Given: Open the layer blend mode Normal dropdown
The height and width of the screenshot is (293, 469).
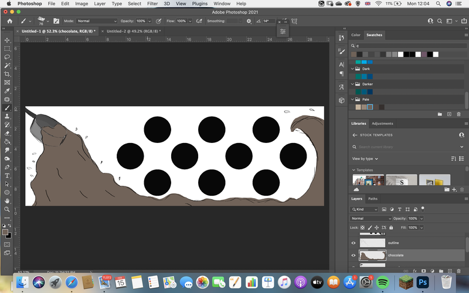Looking at the screenshot, I should coord(371,219).
